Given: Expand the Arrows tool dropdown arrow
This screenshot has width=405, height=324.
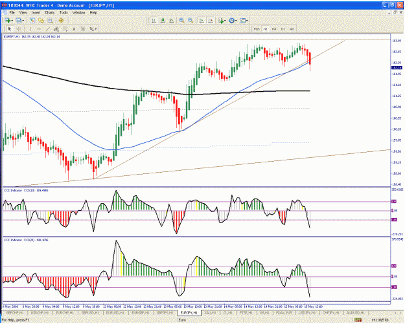Looking at the screenshot, I should pos(96,29).
